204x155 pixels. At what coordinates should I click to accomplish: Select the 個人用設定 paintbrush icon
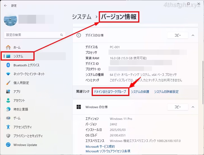pos(8,83)
